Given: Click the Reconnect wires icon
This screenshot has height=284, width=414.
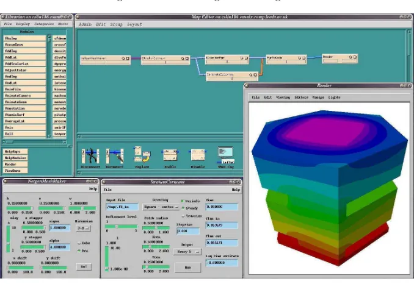Looking at the screenshot, I should [x=115, y=156].
